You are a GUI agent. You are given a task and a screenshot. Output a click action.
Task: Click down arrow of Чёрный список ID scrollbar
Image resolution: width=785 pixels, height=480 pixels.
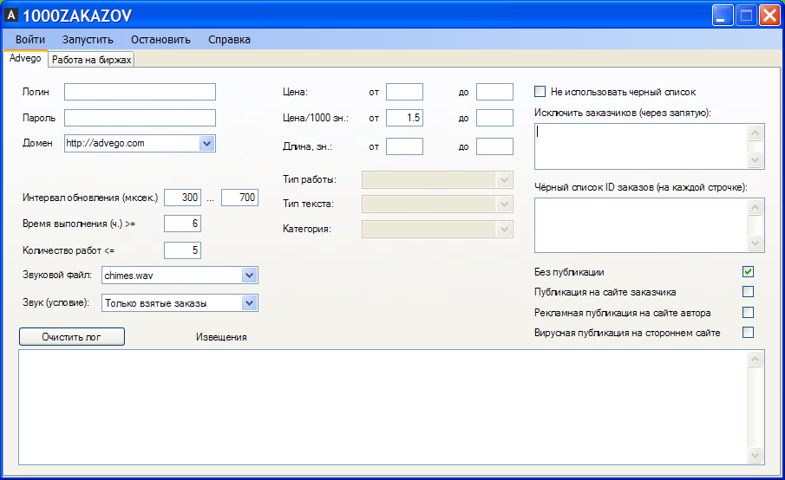[755, 243]
